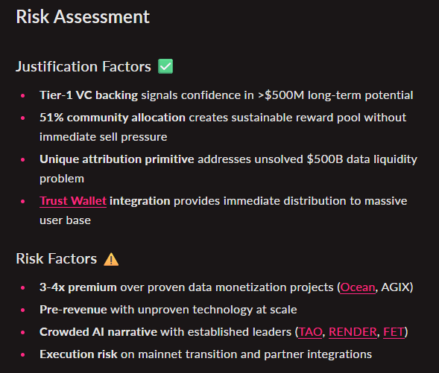Click the Tier-1 VC backing bold text
The image size is (439, 373).
89,95
